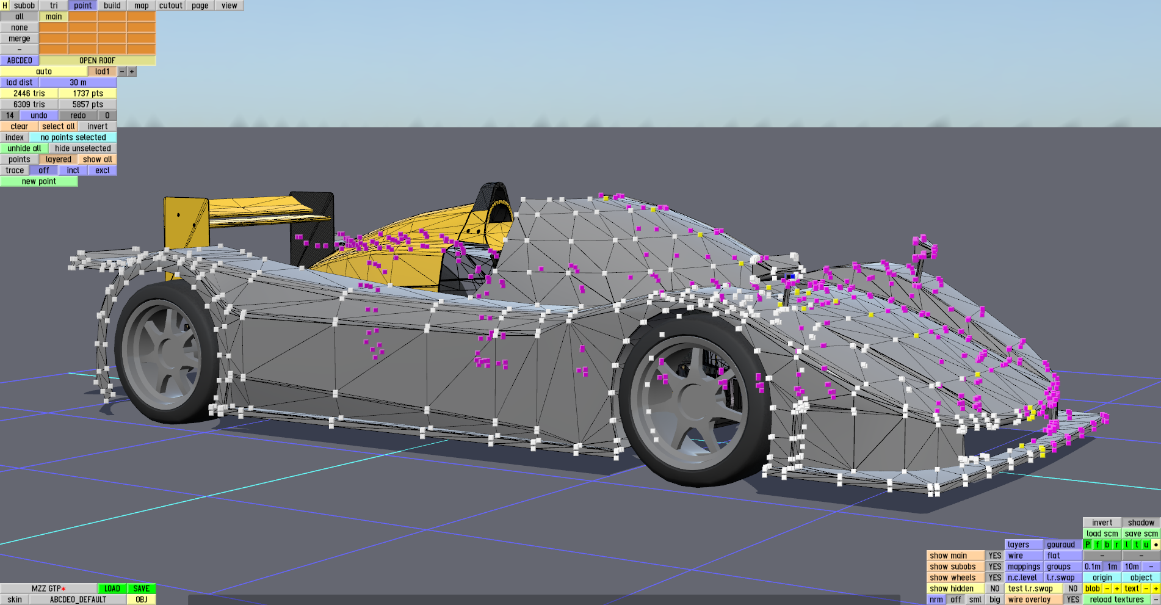The height and width of the screenshot is (605, 1161).
Task: Set the grid size to 10m
Action: click(x=1132, y=567)
